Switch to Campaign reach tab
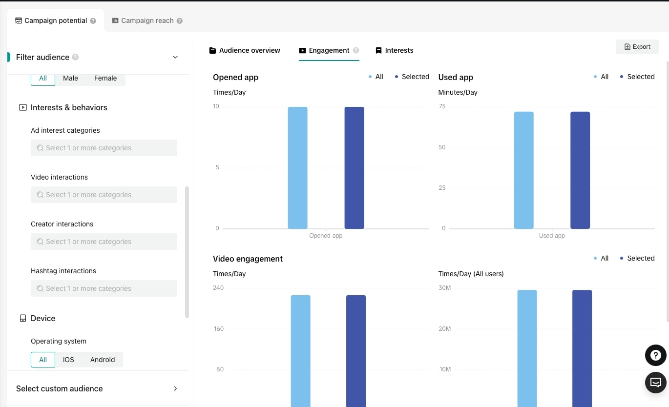669x407 pixels. 147,21
